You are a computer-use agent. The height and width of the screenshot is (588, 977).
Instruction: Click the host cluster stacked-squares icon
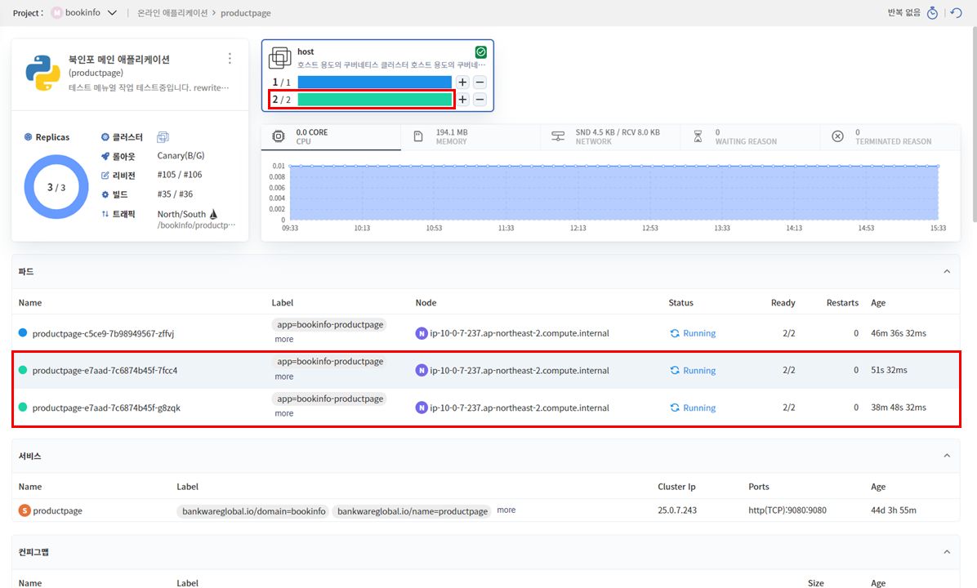point(279,58)
